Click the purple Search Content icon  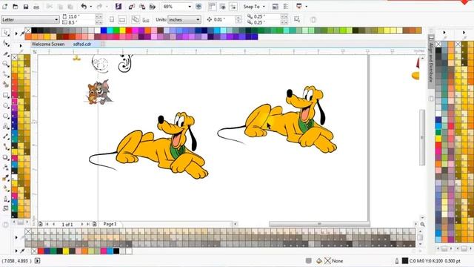pos(118,7)
